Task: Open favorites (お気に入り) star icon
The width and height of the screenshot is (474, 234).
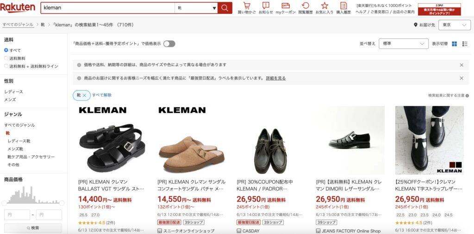Action: [x=324, y=6]
